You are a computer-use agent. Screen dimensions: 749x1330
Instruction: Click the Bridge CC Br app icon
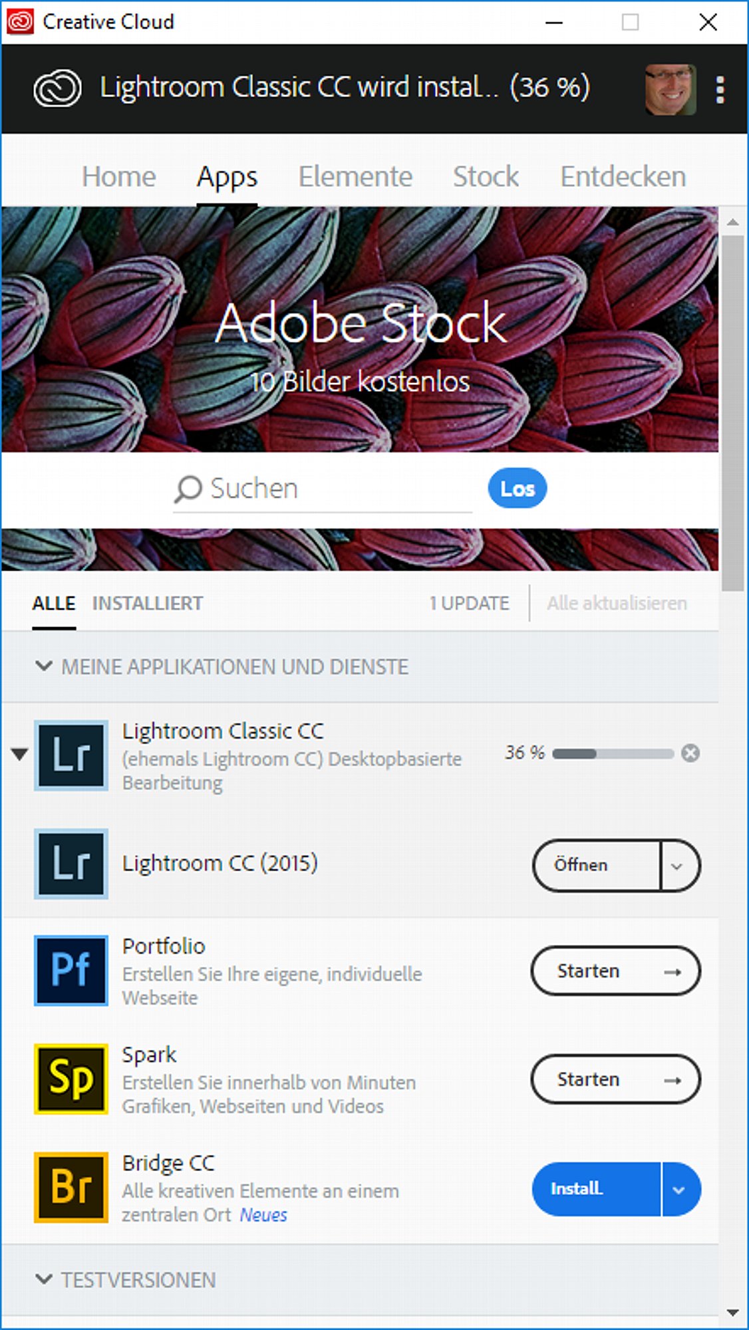[x=71, y=1187]
